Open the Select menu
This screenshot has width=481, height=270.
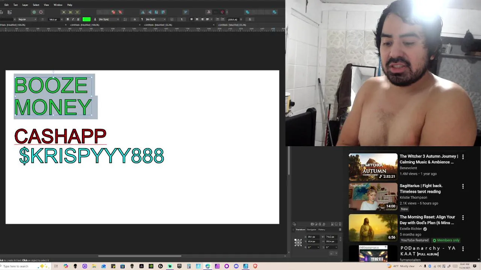(x=36, y=5)
